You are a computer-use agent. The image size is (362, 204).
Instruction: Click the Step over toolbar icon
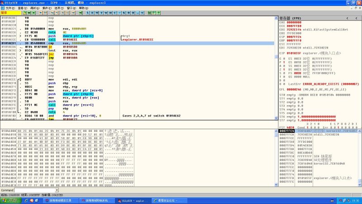(57, 13)
